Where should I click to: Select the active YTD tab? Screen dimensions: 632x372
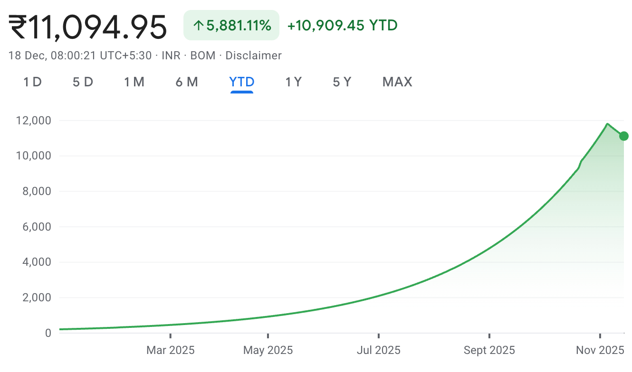[242, 82]
